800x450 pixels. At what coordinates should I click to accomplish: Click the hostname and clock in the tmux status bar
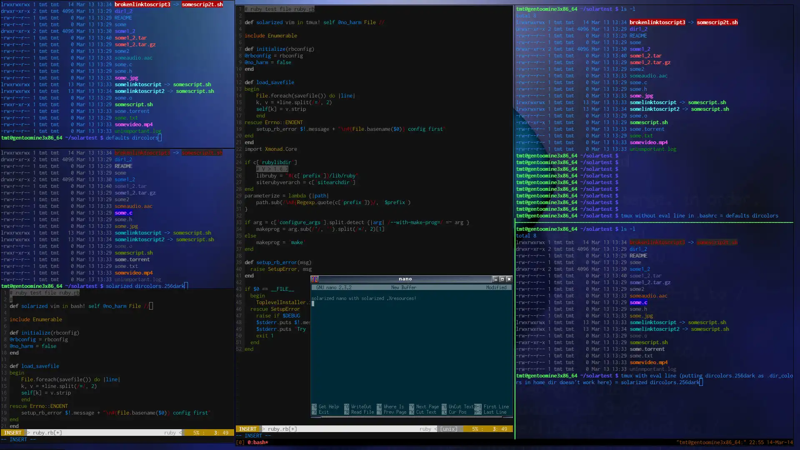tap(735, 442)
